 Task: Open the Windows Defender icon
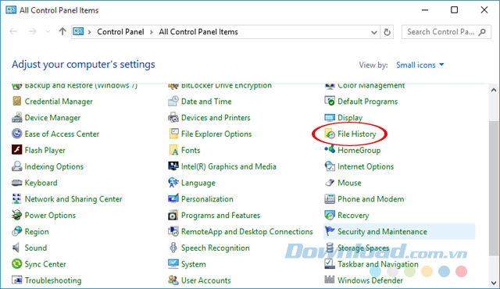[330, 280]
